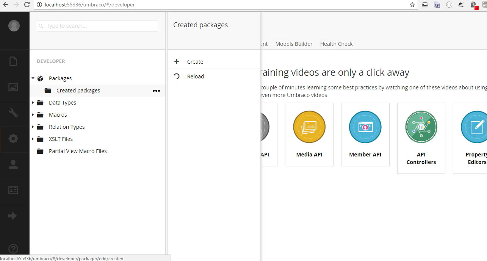The image size is (487, 261).
Task: Expand the XSLT Files folder
Action: point(33,139)
